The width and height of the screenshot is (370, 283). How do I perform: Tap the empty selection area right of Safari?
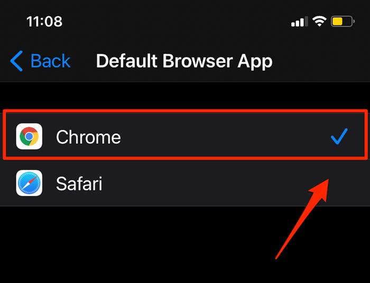238,184
